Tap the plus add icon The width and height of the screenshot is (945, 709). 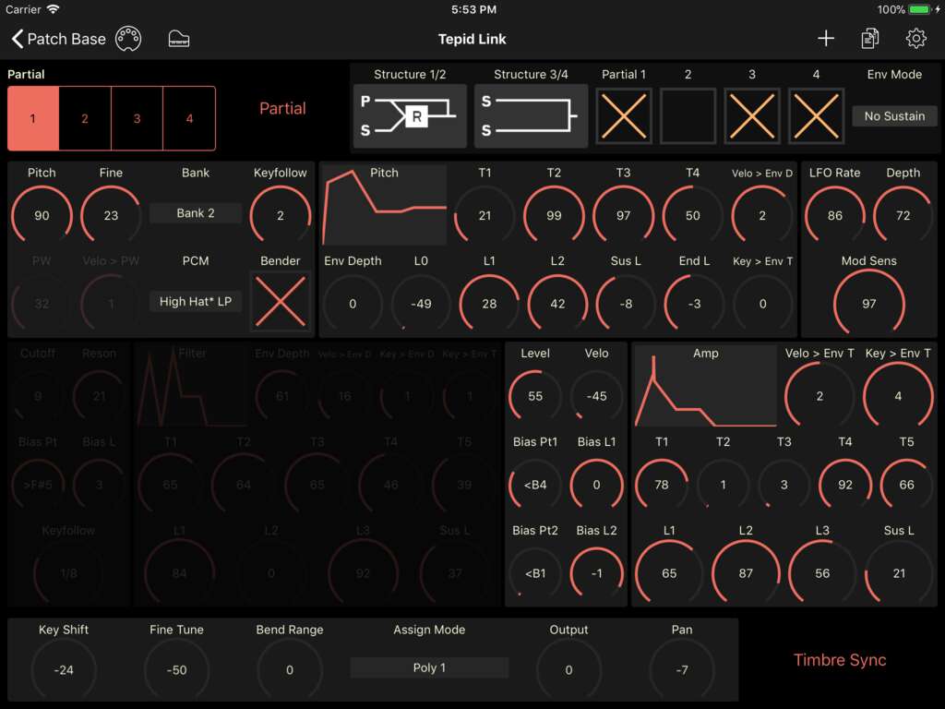(x=826, y=39)
